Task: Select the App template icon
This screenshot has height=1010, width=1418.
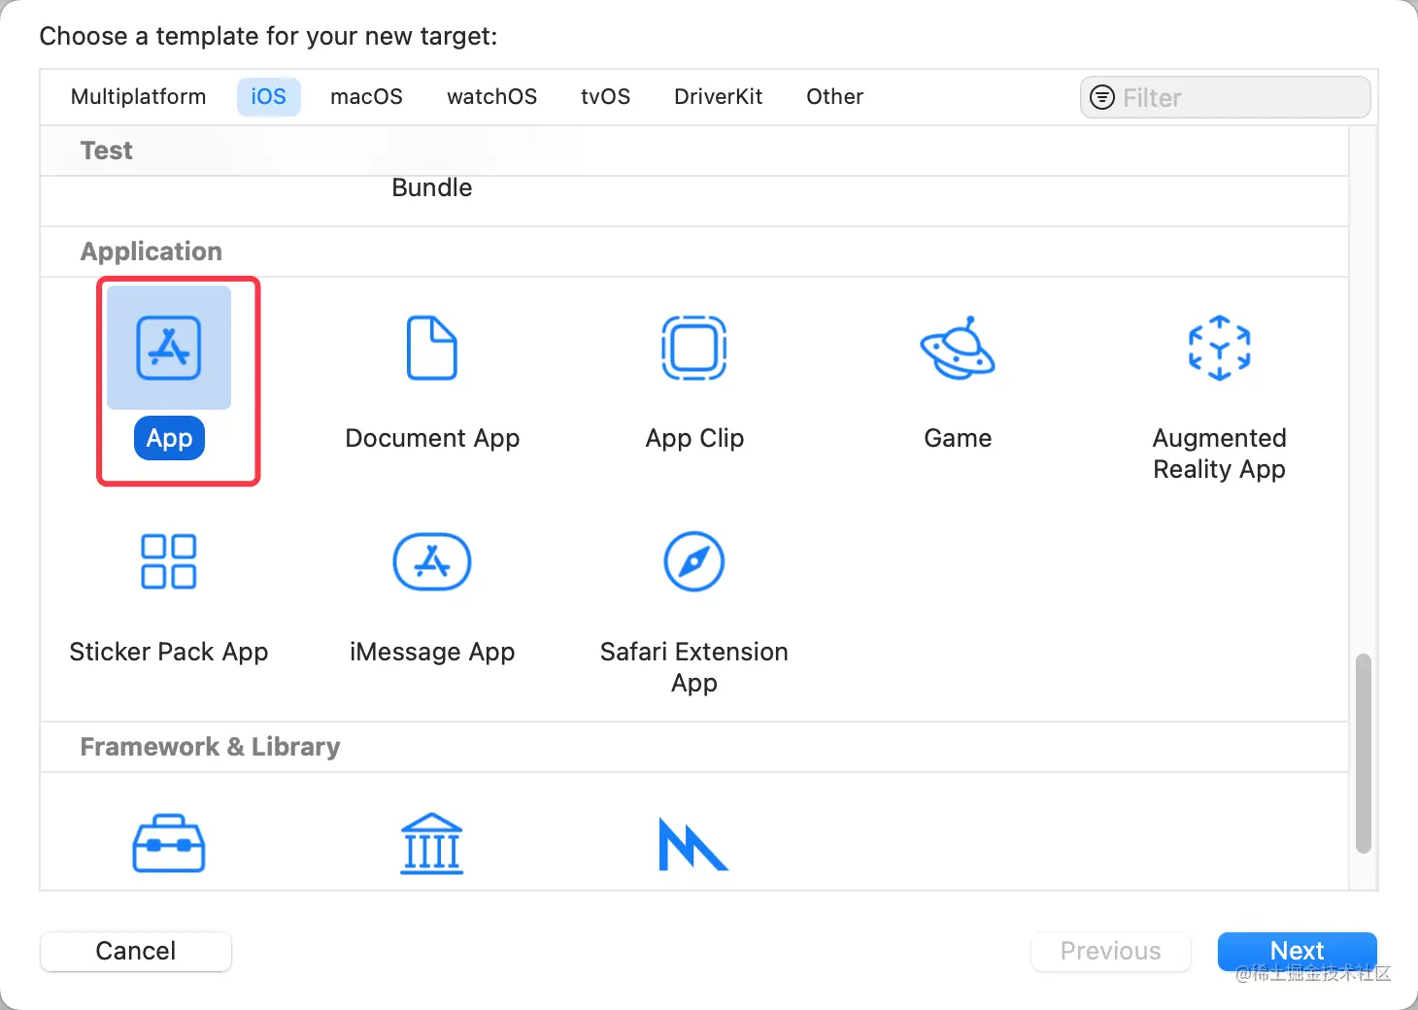Action: coord(169,348)
